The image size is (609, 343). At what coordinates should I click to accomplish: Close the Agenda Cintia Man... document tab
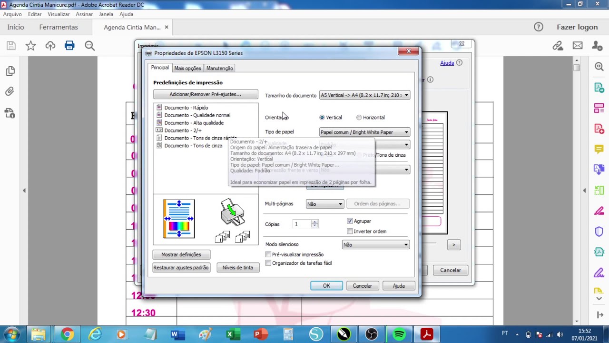pos(167,27)
